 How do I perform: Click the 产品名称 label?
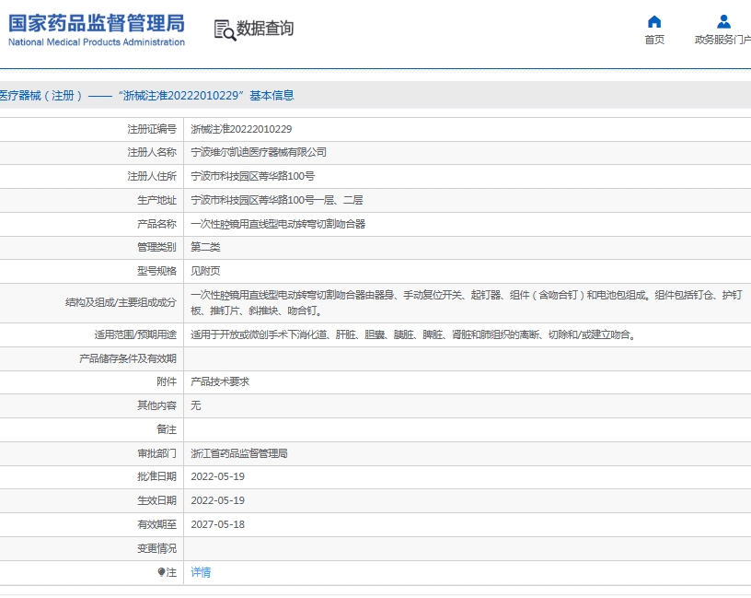click(156, 224)
